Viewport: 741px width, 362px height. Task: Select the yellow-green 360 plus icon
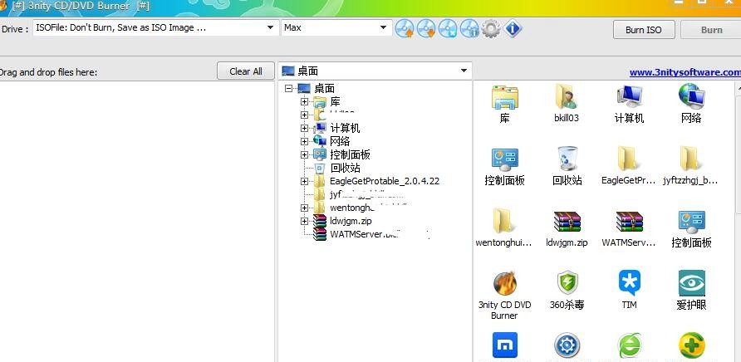[x=691, y=345]
